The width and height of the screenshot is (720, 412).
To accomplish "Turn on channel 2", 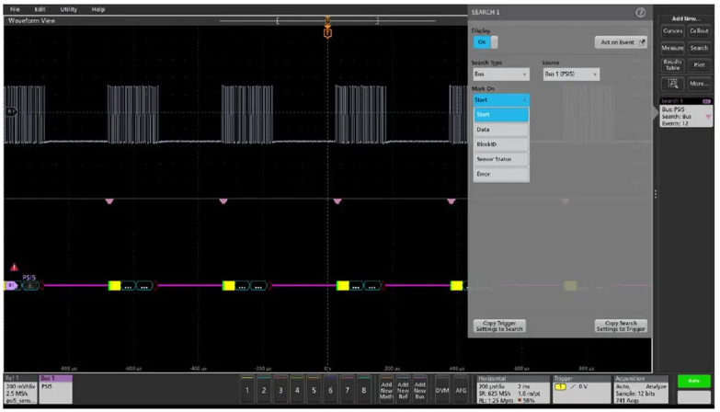I will pyautogui.click(x=264, y=390).
